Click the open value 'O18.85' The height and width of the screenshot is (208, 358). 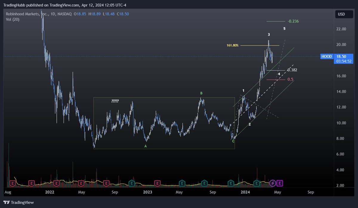click(x=80, y=14)
